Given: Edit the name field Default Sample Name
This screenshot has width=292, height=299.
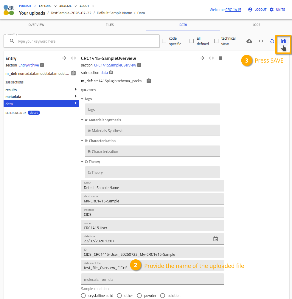Looking at the screenshot, I should click(x=153, y=185).
